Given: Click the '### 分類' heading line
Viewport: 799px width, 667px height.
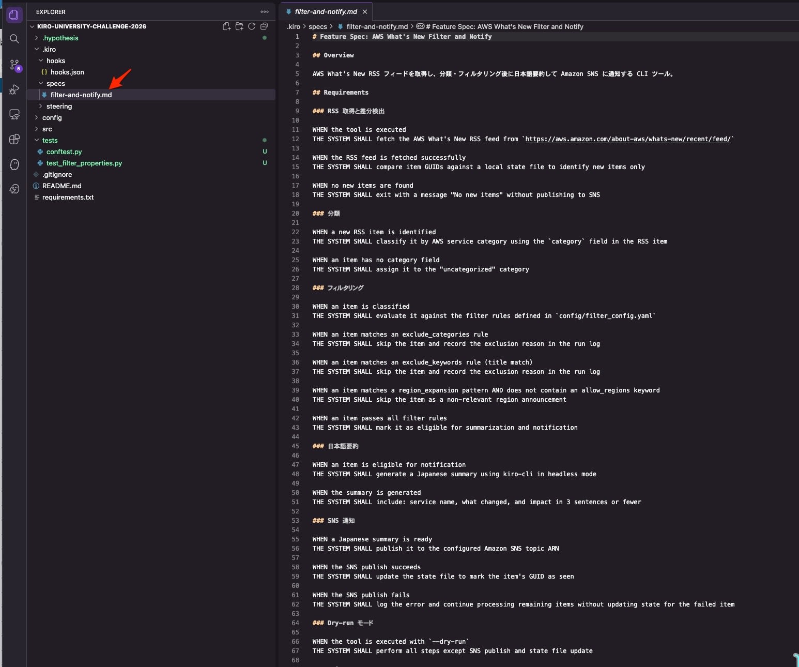Looking at the screenshot, I should click(326, 214).
